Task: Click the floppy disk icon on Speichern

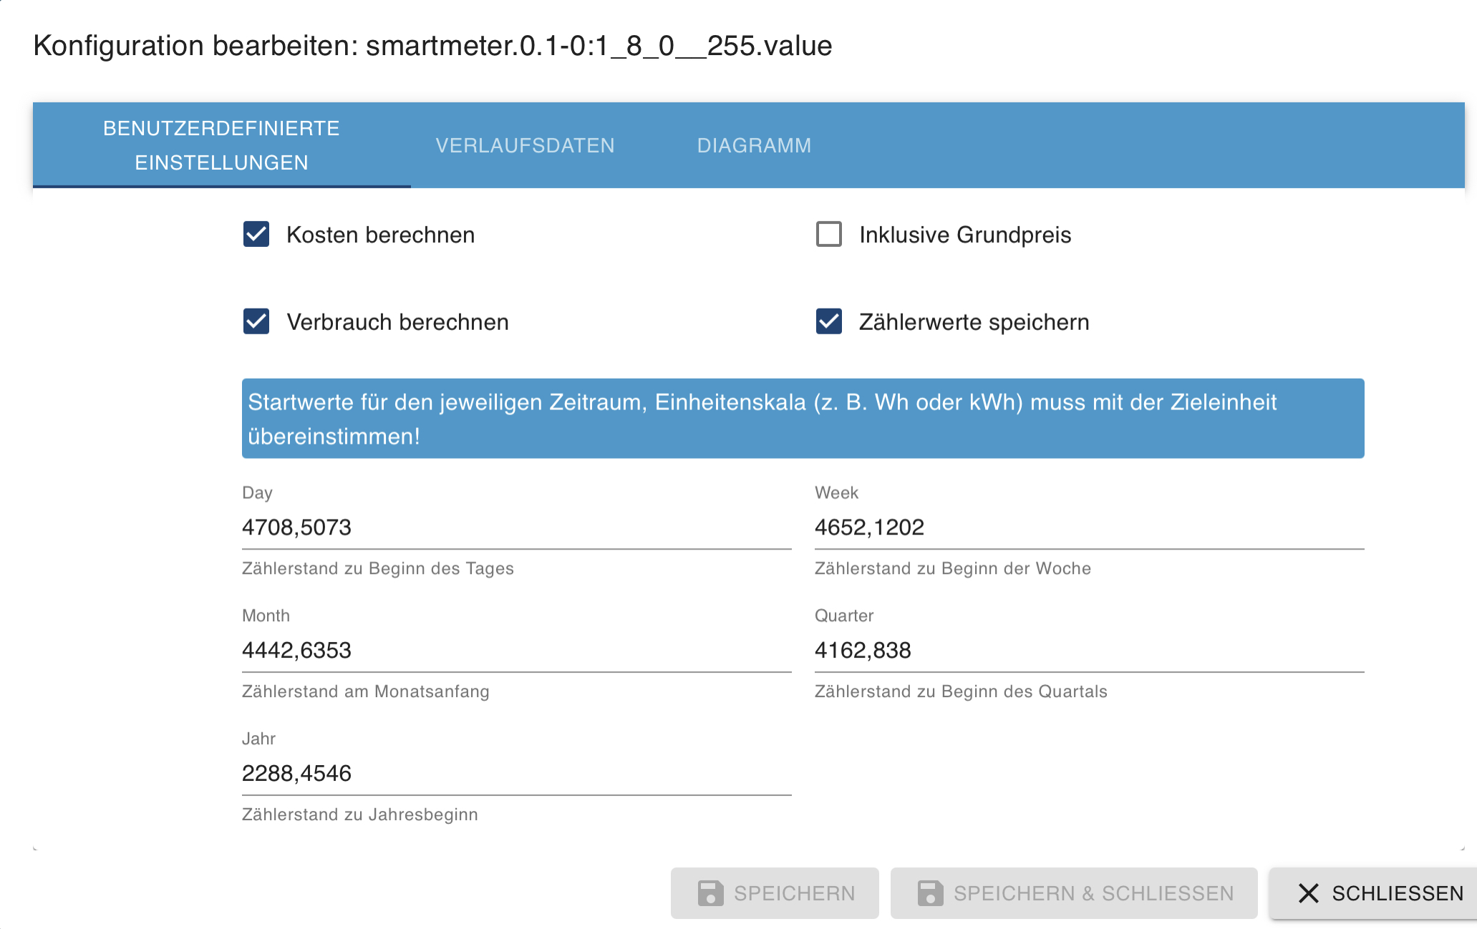Action: [710, 893]
